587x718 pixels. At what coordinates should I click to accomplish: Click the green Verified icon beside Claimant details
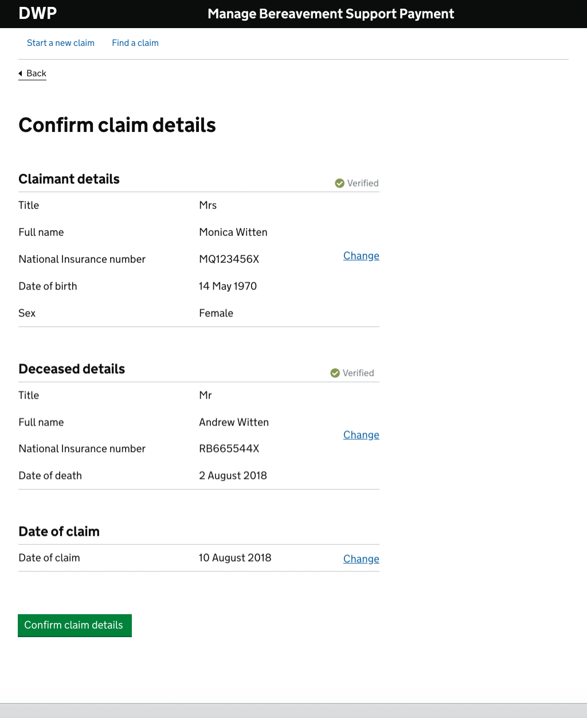(339, 183)
